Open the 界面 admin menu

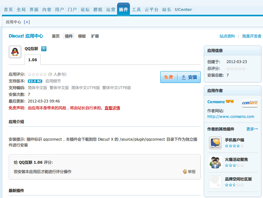pyautogui.click(x=34, y=10)
